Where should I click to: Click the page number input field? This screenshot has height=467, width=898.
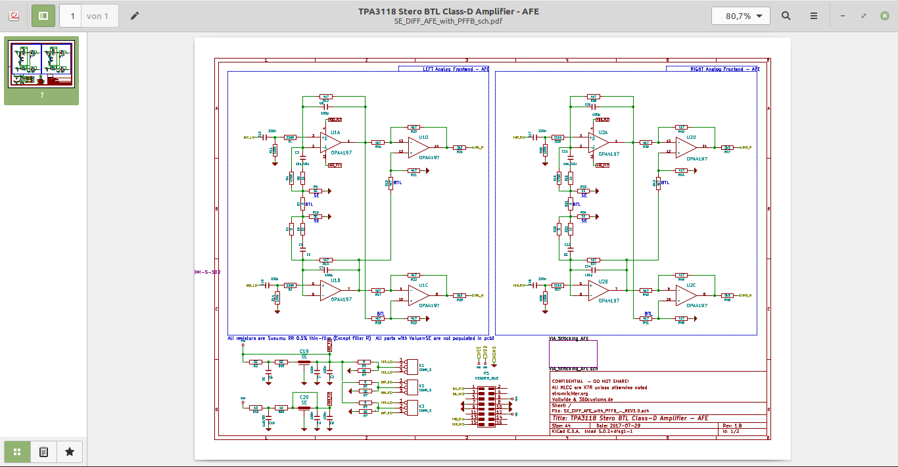tap(72, 16)
